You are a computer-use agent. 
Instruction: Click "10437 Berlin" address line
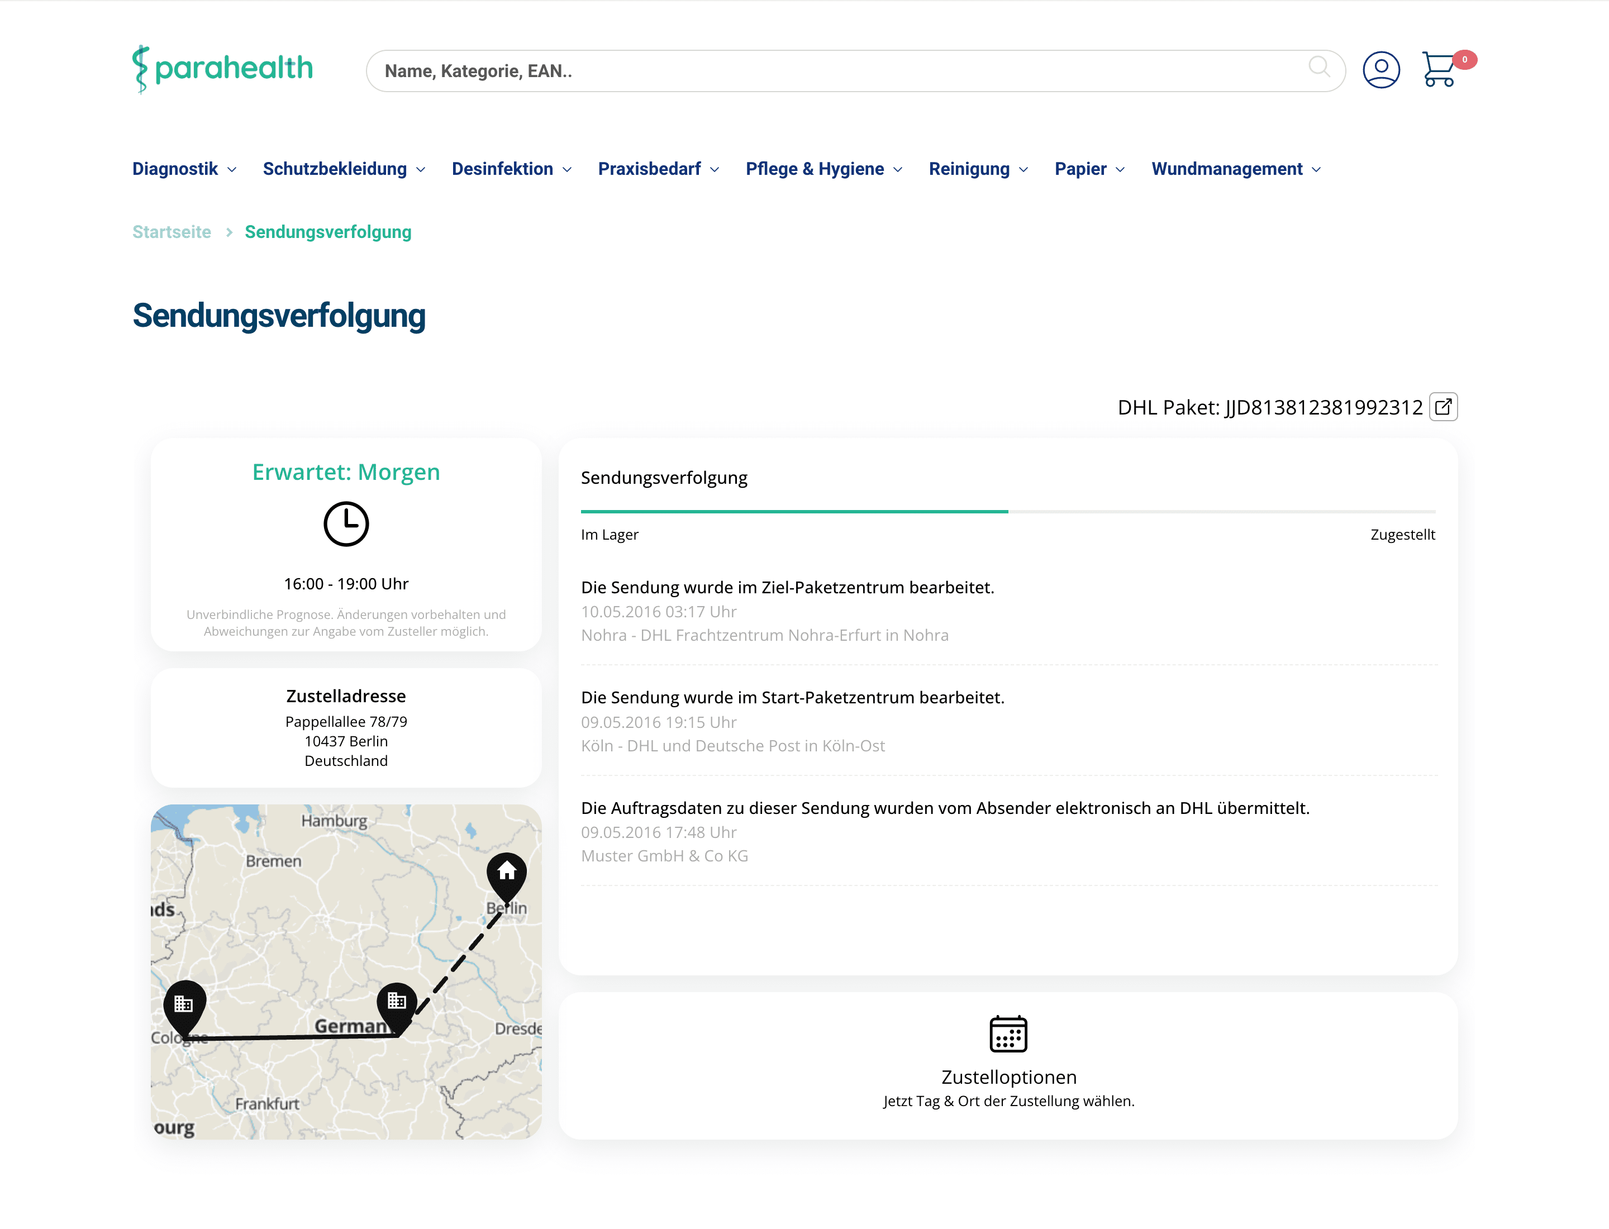pyautogui.click(x=346, y=741)
